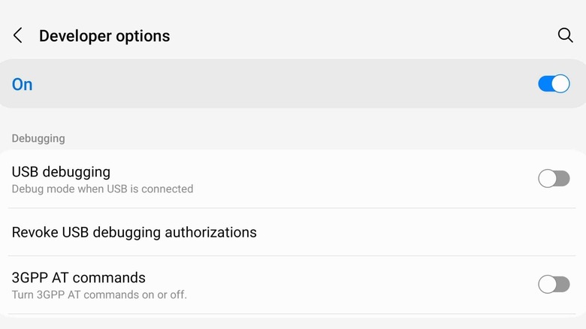Screen dimensions: 586x329
Task: Click the "USB debugging" setting title
Action: (61, 172)
